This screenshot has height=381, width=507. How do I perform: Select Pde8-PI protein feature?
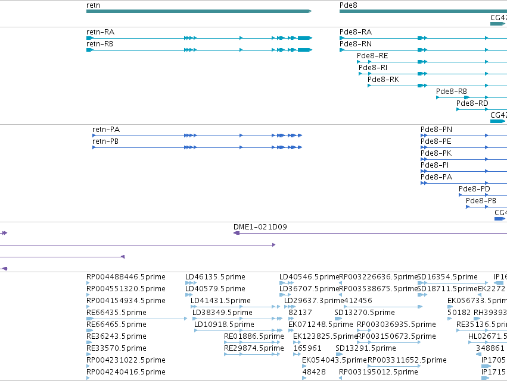click(464, 171)
